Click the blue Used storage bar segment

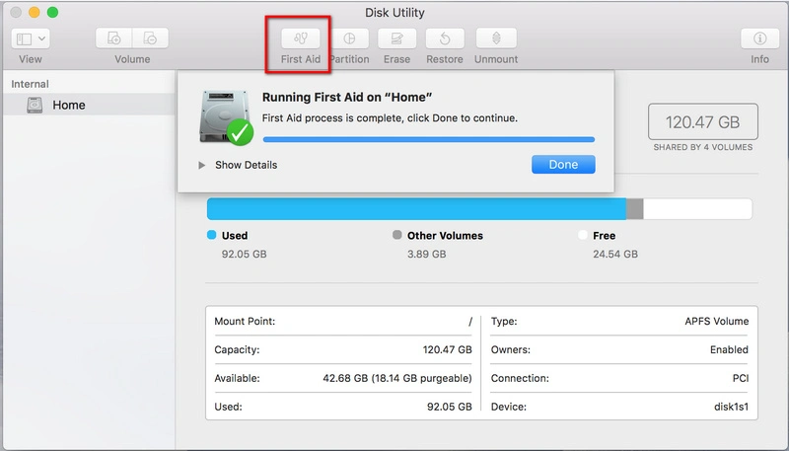coord(416,208)
